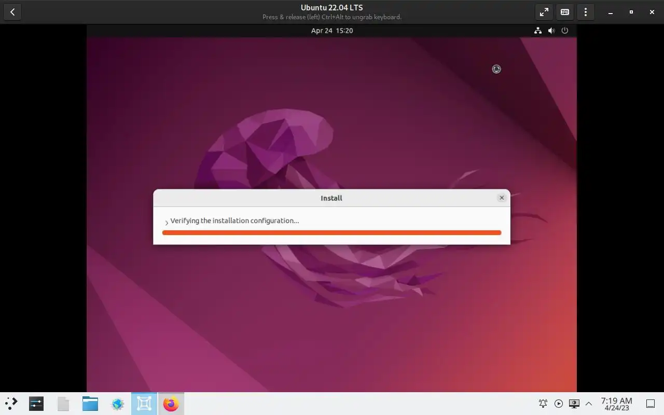The height and width of the screenshot is (415, 664).
Task: Click the show desktop button
Action: pos(650,404)
